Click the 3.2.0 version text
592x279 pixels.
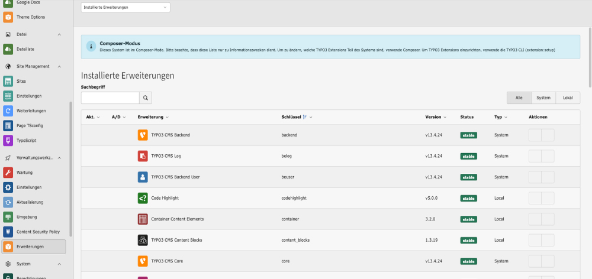coord(431,219)
